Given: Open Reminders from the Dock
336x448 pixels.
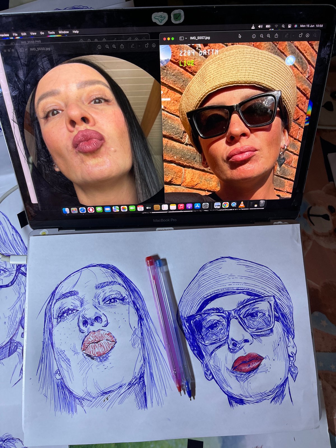Looking at the screenshot, I should click(165, 207).
